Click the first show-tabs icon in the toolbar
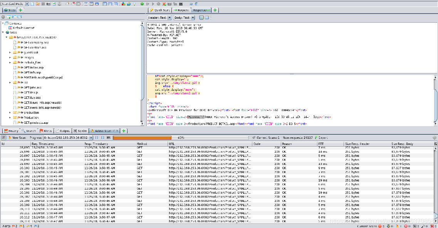The width and height of the screenshot is (438, 228). click(x=67, y=4)
